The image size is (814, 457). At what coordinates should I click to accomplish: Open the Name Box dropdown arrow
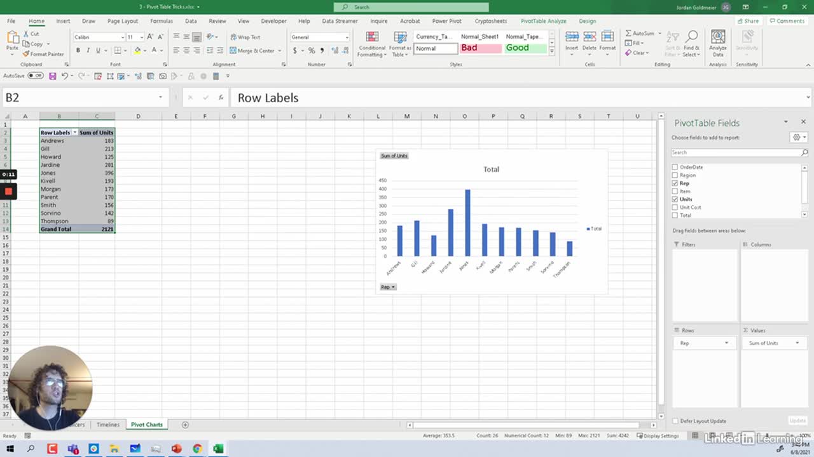click(x=161, y=98)
